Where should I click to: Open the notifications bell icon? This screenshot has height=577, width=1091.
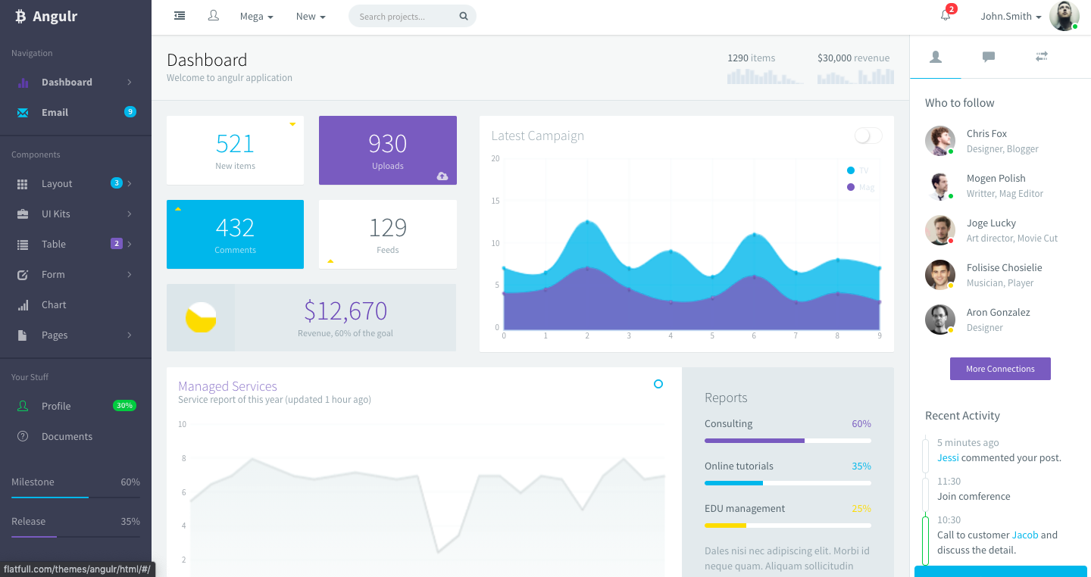(946, 16)
